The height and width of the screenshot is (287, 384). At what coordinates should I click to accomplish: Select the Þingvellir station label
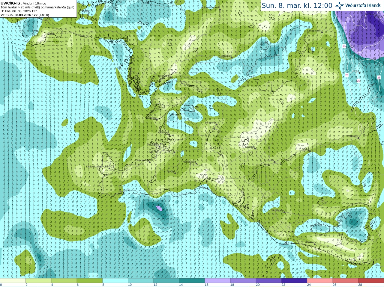coord(211,123)
